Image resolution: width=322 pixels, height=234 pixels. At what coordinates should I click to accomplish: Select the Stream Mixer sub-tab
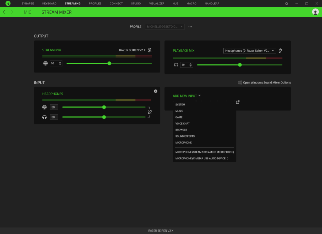tap(56, 12)
